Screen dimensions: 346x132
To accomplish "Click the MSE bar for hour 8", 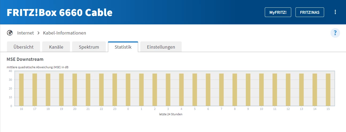I will click(235, 90).
